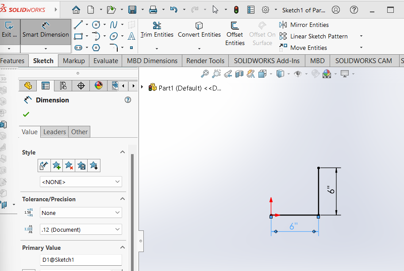Create a new document icon

[91, 10]
